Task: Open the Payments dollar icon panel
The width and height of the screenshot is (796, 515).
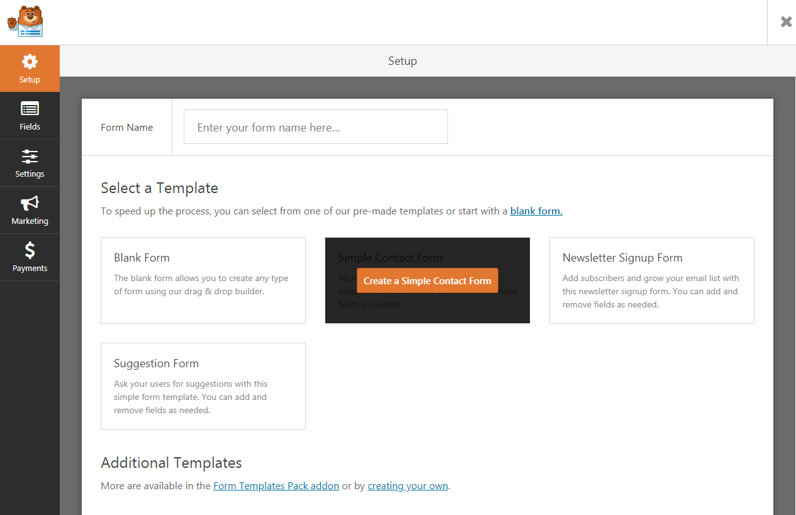Action: pyautogui.click(x=30, y=257)
